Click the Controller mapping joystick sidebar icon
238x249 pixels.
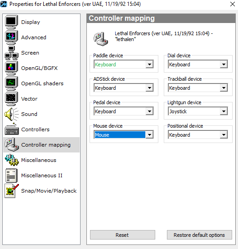[x=12, y=145]
